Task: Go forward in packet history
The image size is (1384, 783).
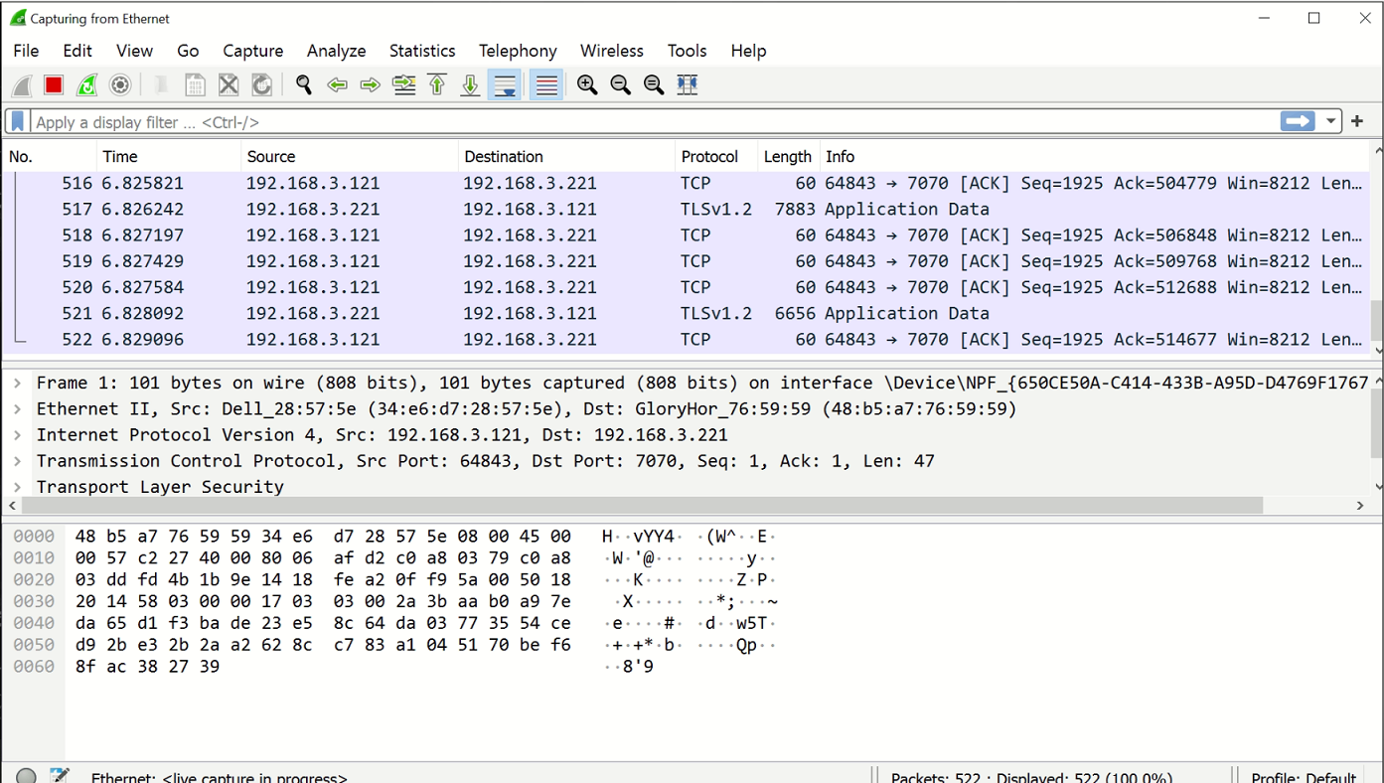Action: [x=370, y=85]
